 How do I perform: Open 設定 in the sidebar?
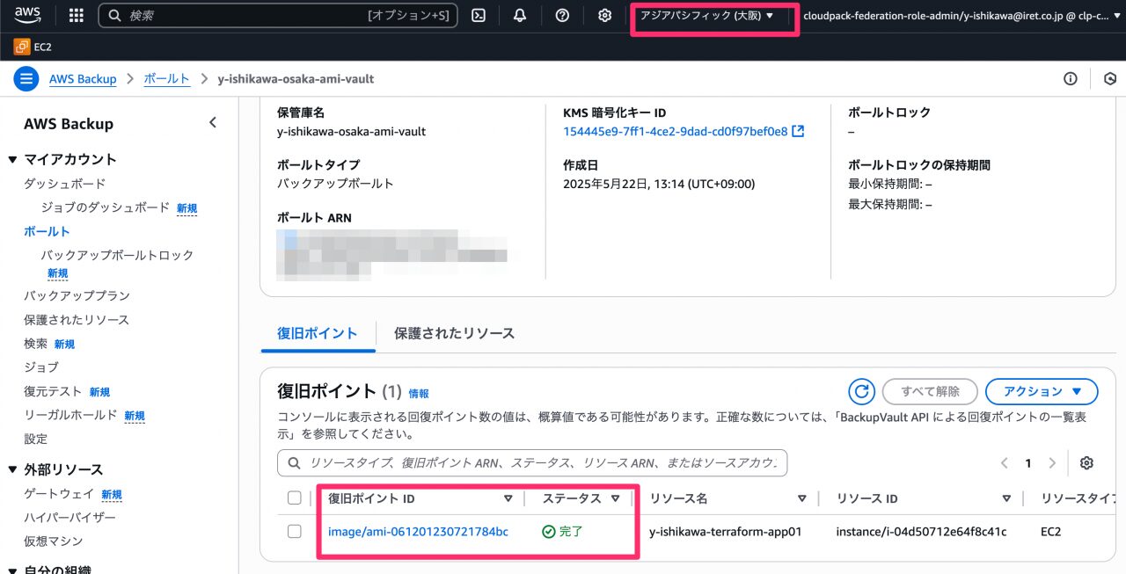[35, 439]
